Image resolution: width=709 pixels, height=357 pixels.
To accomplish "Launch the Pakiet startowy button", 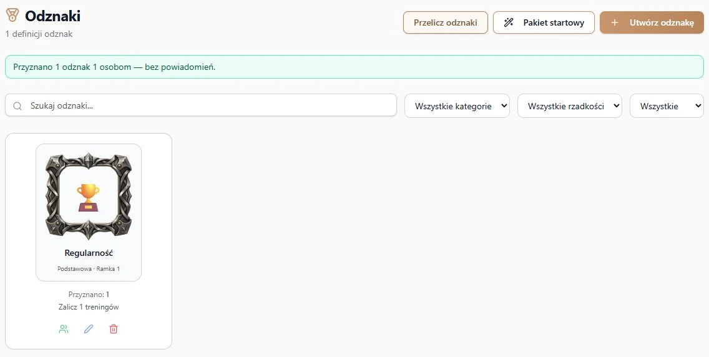I will tap(544, 22).
